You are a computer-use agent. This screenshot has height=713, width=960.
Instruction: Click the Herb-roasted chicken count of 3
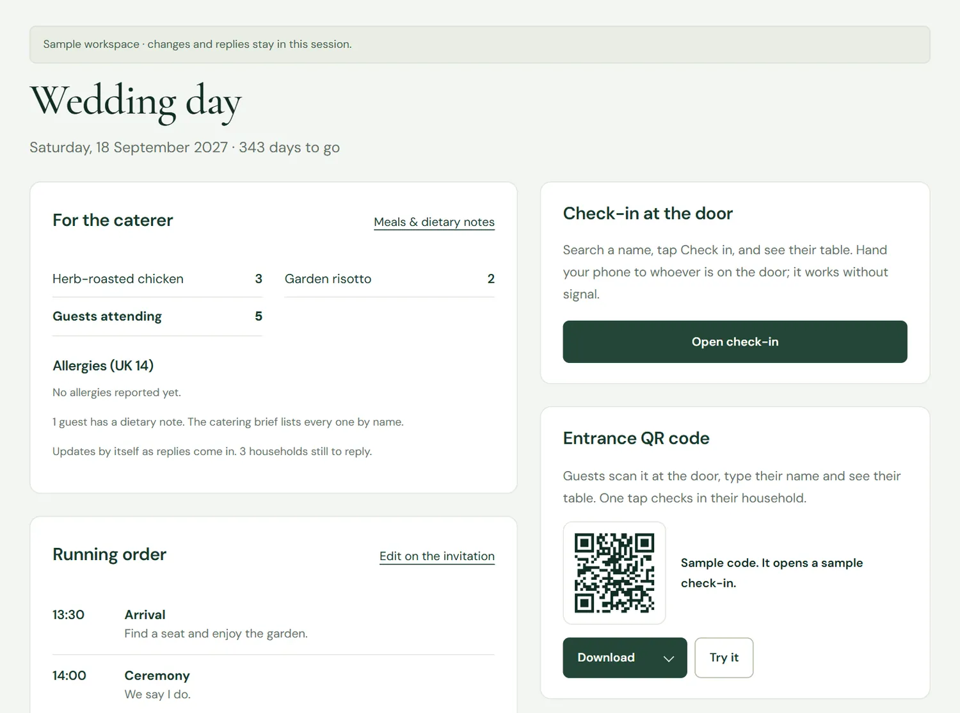259,279
